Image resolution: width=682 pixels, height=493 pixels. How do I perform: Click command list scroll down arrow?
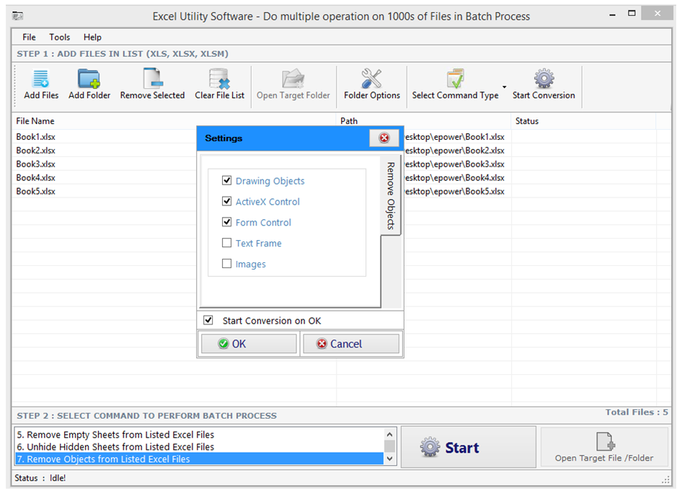[x=390, y=458]
